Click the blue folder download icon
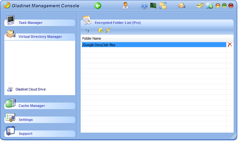 [x=209, y=6]
